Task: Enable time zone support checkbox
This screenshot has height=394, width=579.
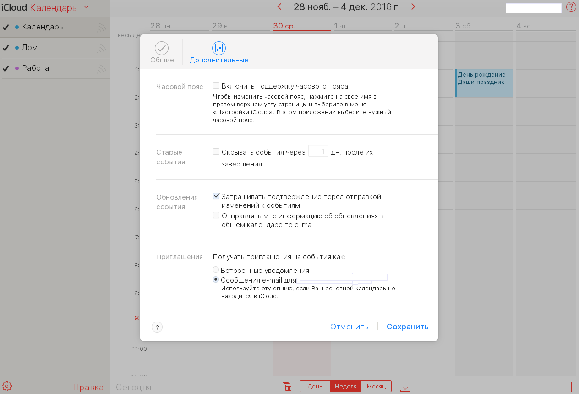Action: click(x=216, y=86)
